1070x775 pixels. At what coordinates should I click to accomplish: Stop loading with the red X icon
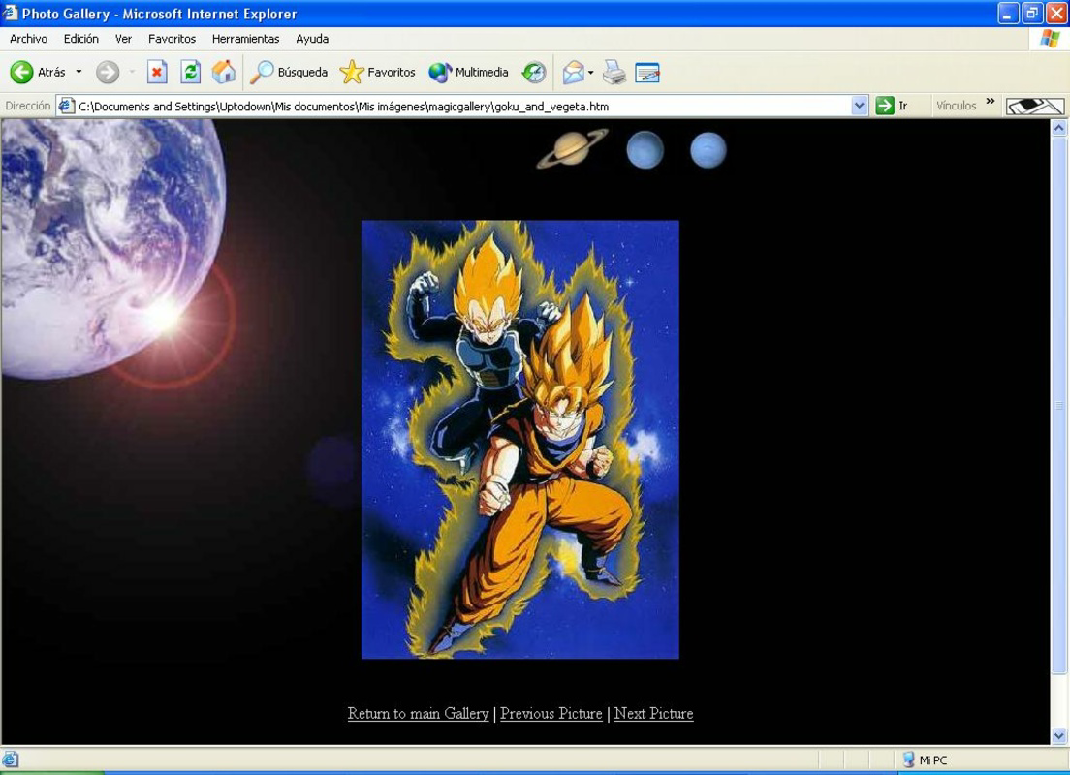[157, 72]
